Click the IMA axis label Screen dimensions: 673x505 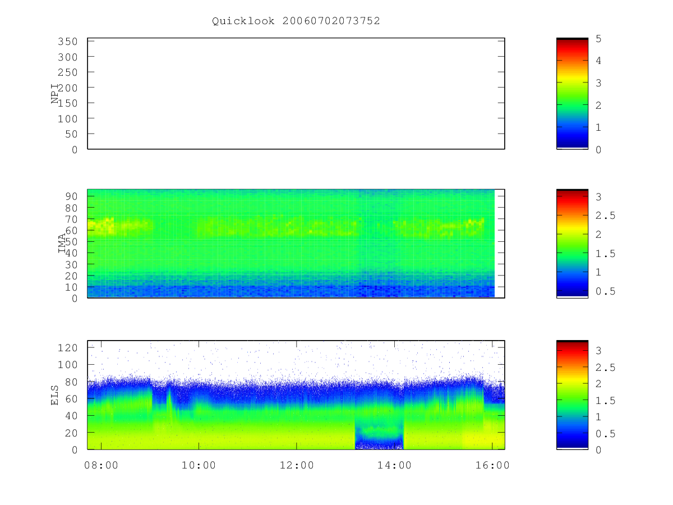point(62,244)
